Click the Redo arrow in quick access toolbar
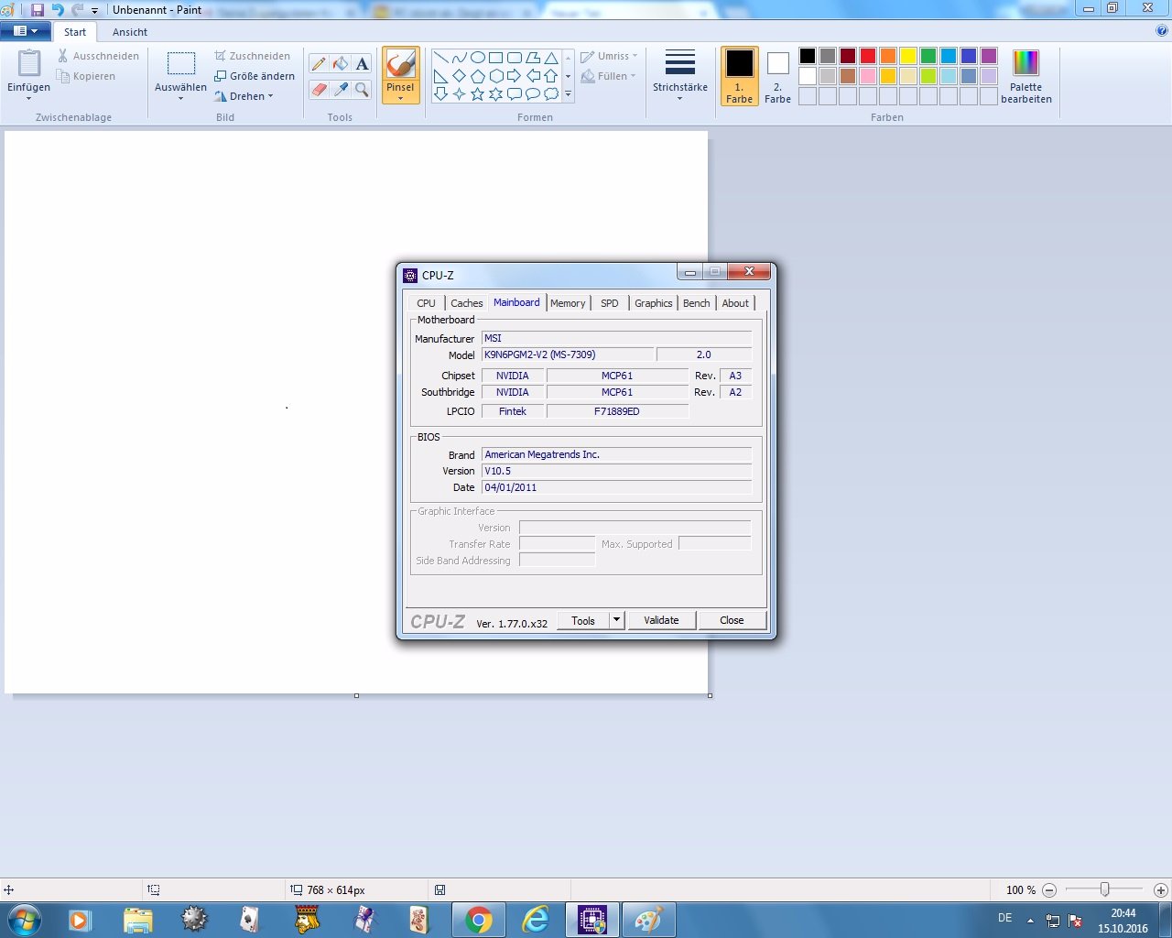1172x938 pixels. [77, 9]
